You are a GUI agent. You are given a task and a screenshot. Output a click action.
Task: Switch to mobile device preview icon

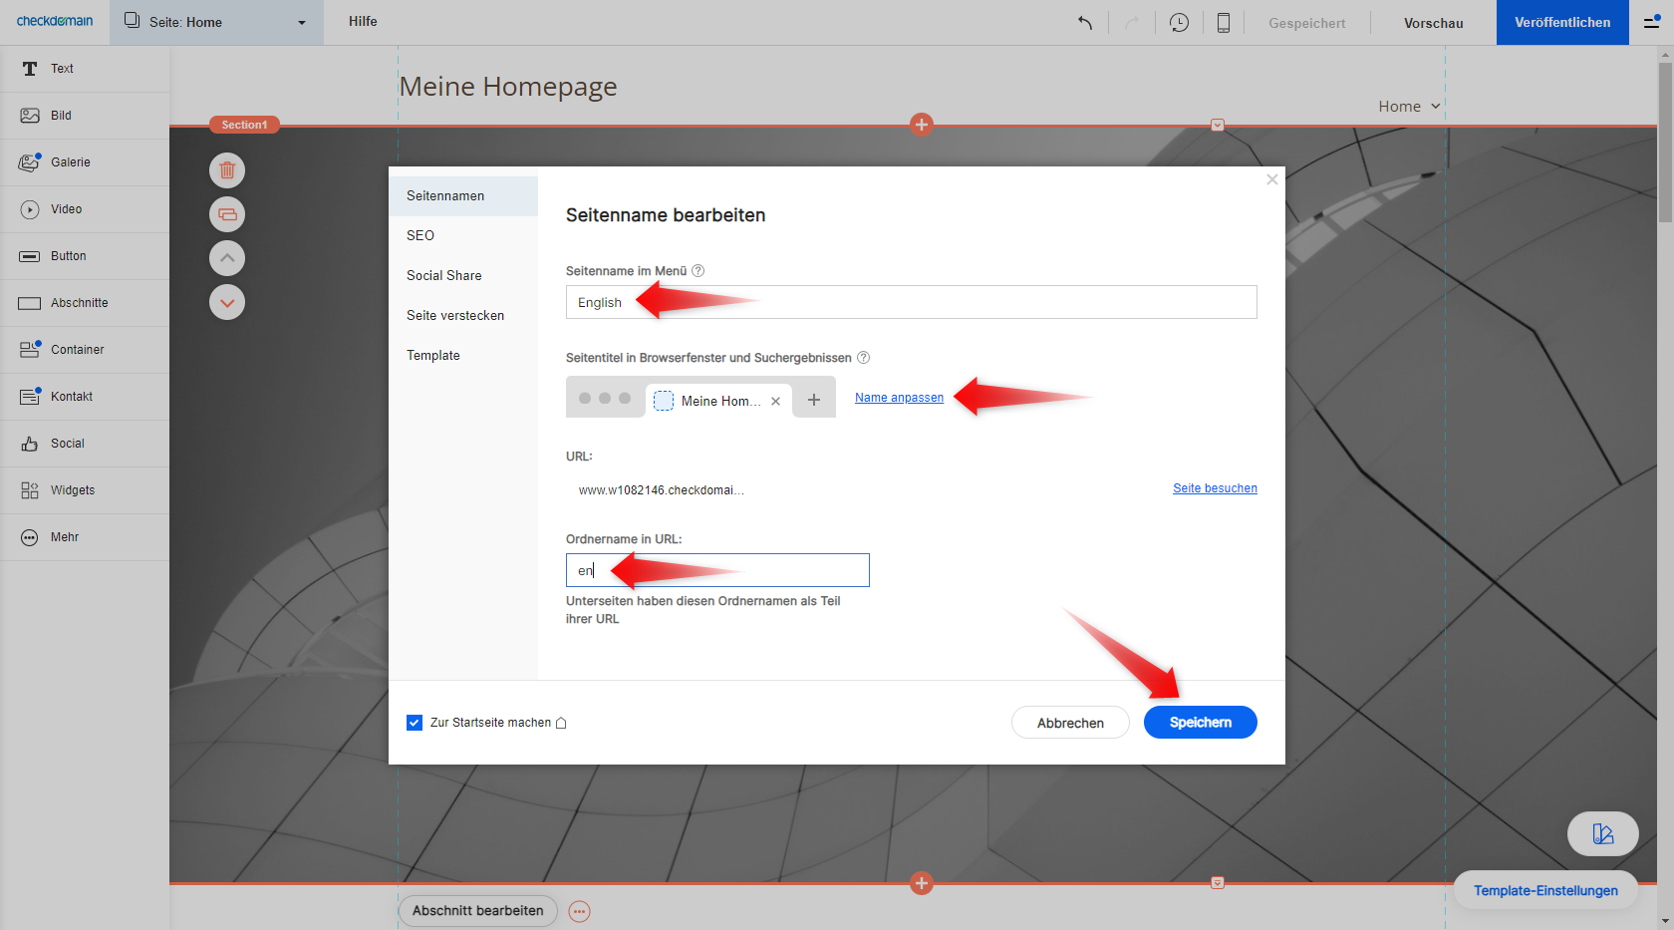pyautogui.click(x=1224, y=23)
